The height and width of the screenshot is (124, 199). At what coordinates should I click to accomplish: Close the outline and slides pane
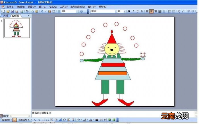(29, 15)
